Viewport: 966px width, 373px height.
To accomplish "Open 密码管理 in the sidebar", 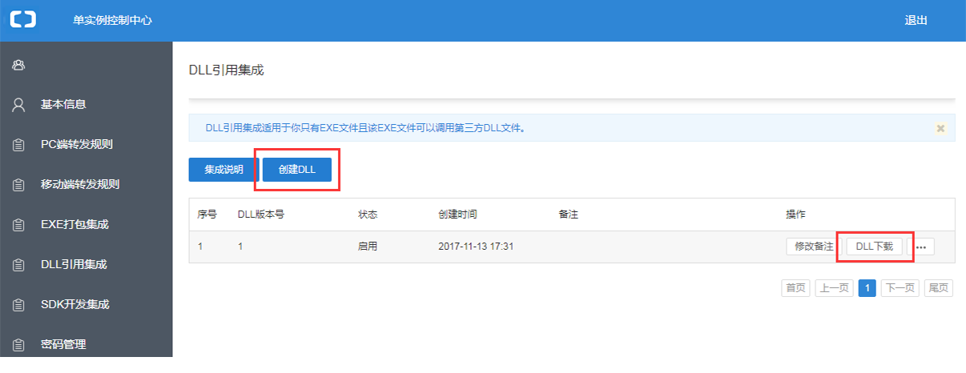I will click(63, 344).
